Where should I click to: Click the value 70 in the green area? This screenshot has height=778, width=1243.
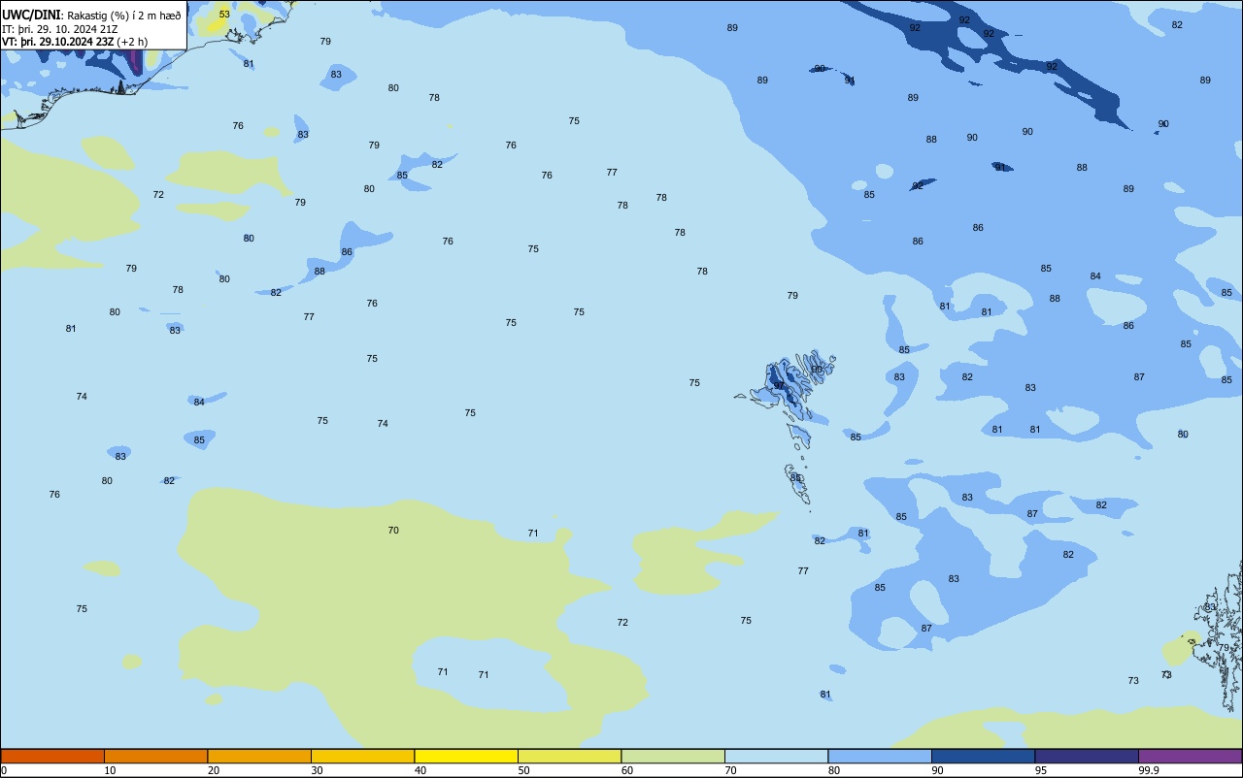[393, 531]
